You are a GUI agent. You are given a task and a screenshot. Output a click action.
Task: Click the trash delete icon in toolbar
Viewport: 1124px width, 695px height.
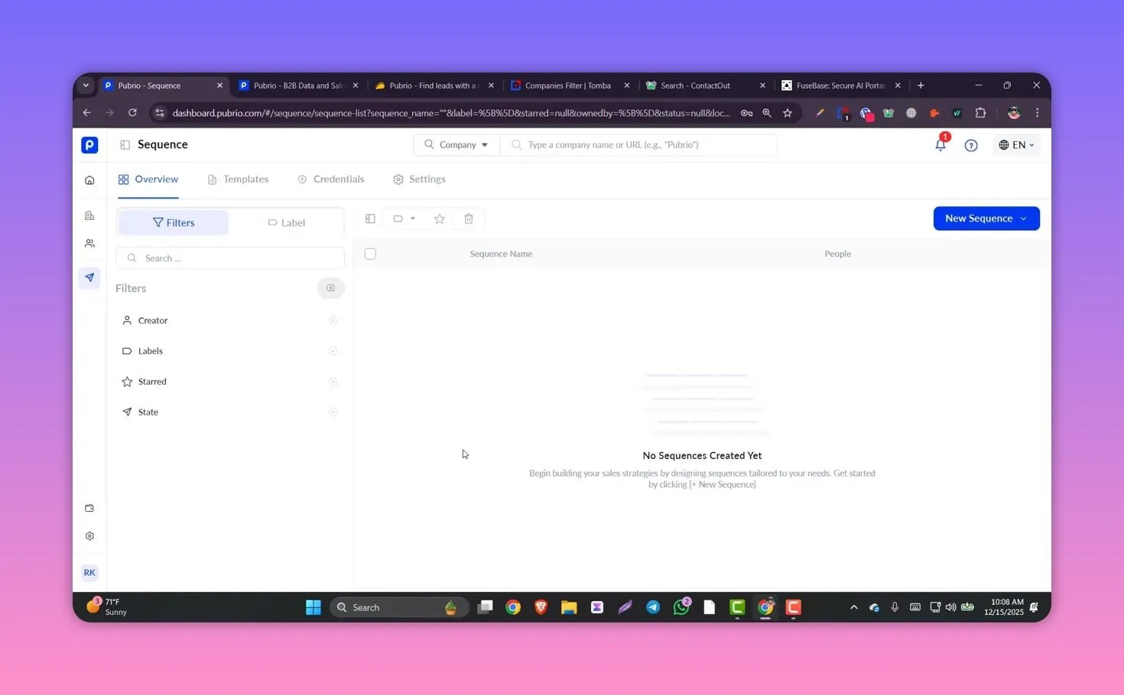coord(469,219)
